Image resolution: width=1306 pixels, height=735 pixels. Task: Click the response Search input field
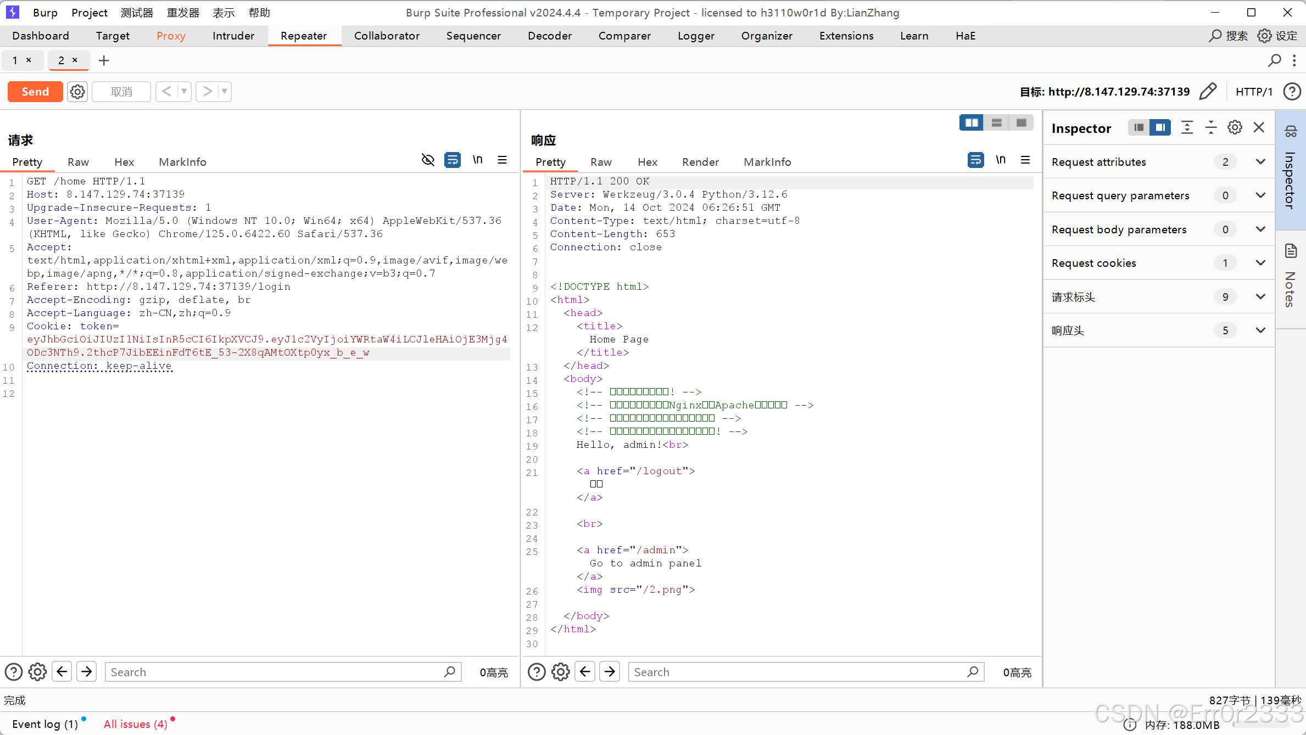796,672
